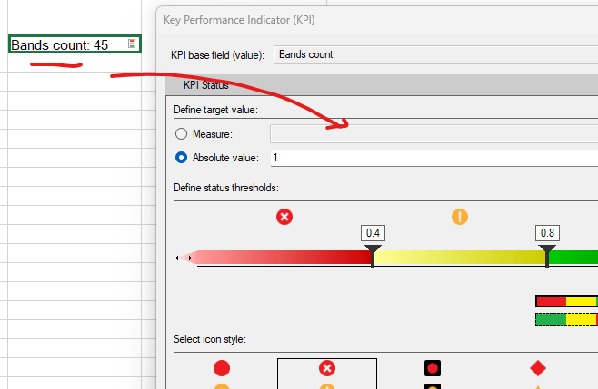Select the Absolute value radio button

[x=181, y=158]
